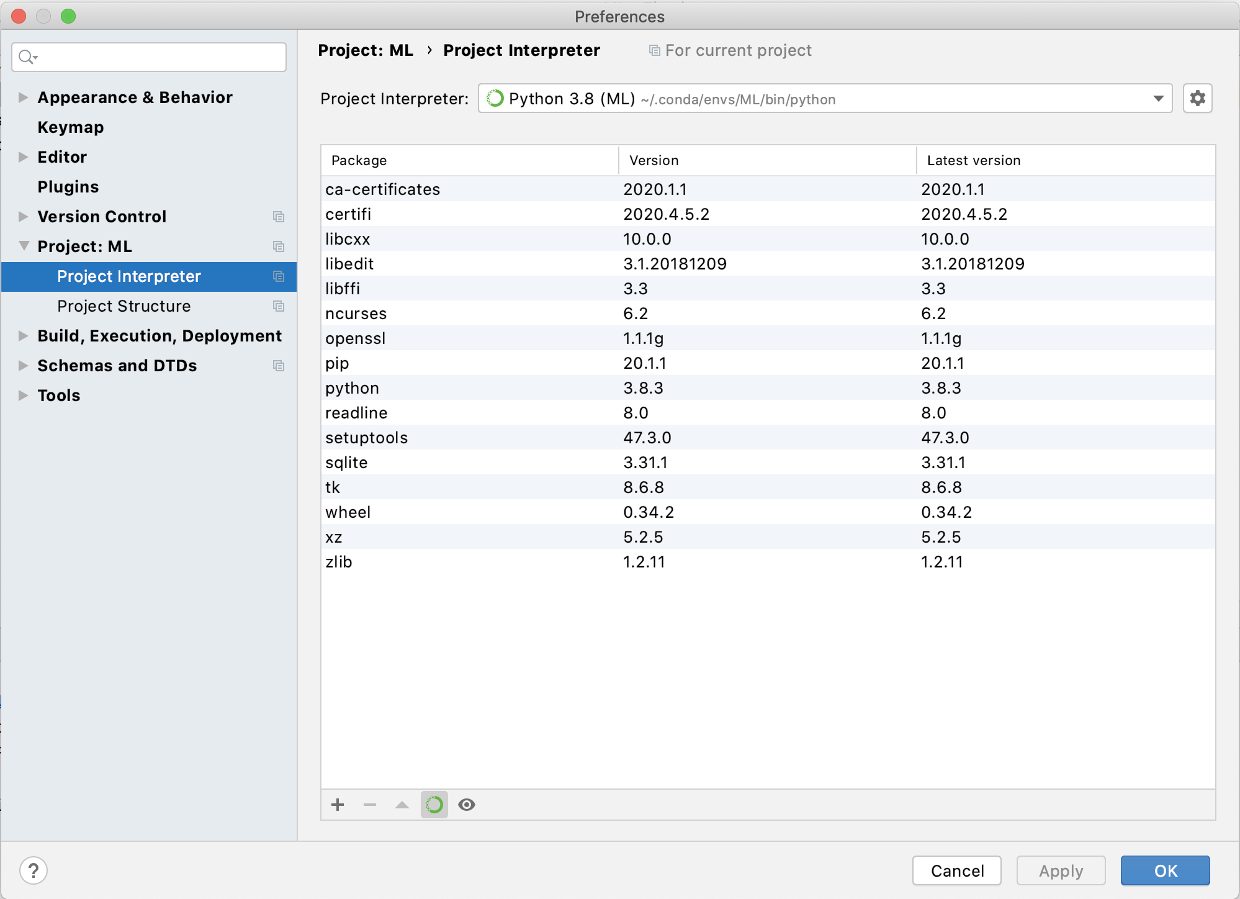Click the remove package minus icon
Screen dimensions: 1240x899
point(370,805)
